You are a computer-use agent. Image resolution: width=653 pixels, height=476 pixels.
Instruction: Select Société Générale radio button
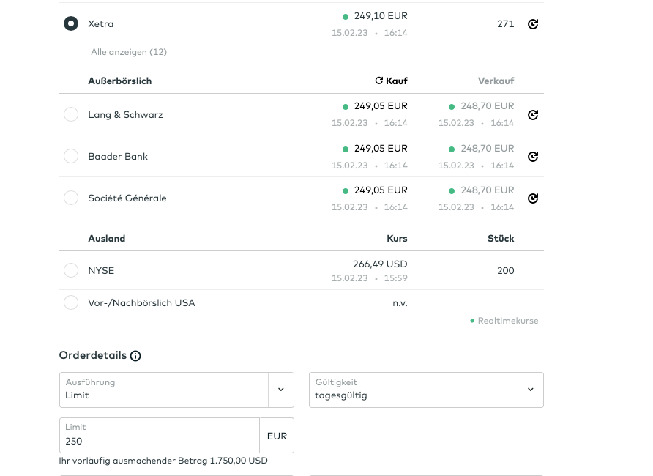tap(71, 198)
